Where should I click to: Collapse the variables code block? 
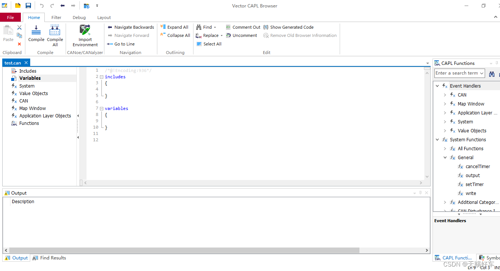click(x=101, y=108)
